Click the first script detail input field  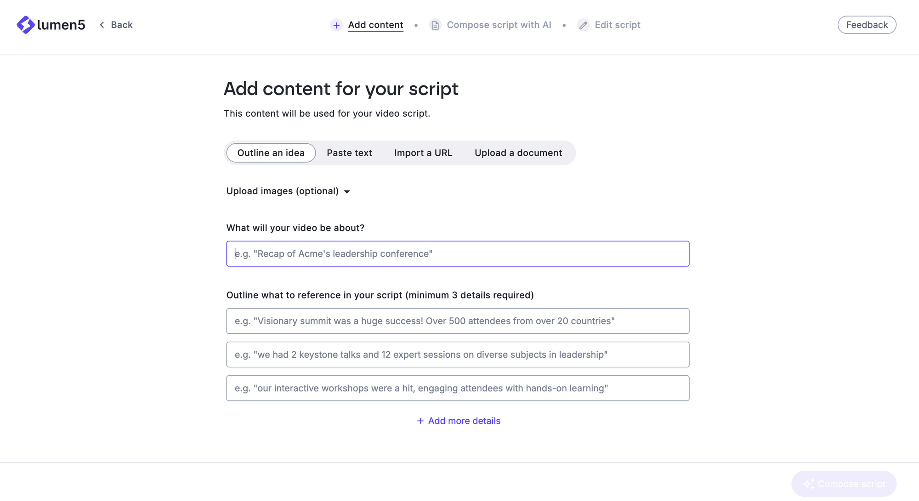click(x=457, y=321)
